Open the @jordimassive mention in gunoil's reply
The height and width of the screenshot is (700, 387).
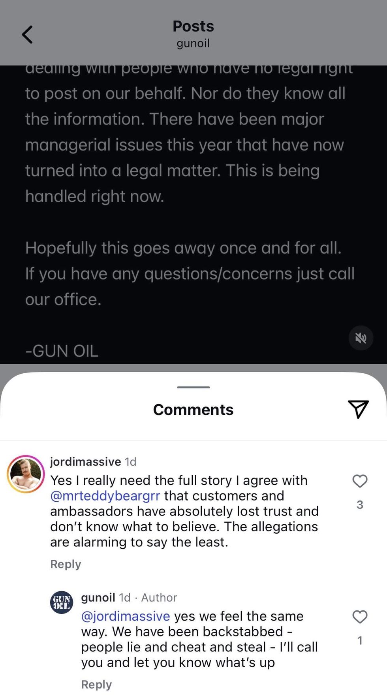tap(126, 616)
